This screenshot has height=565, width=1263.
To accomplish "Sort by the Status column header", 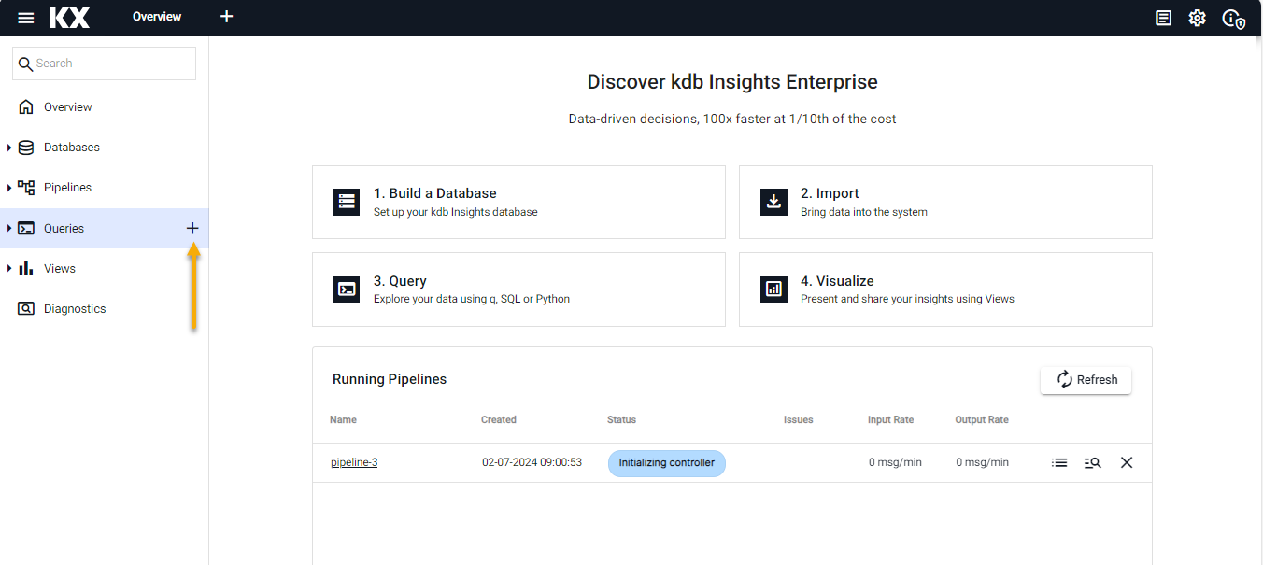I will pyautogui.click(x=621, y=420).
